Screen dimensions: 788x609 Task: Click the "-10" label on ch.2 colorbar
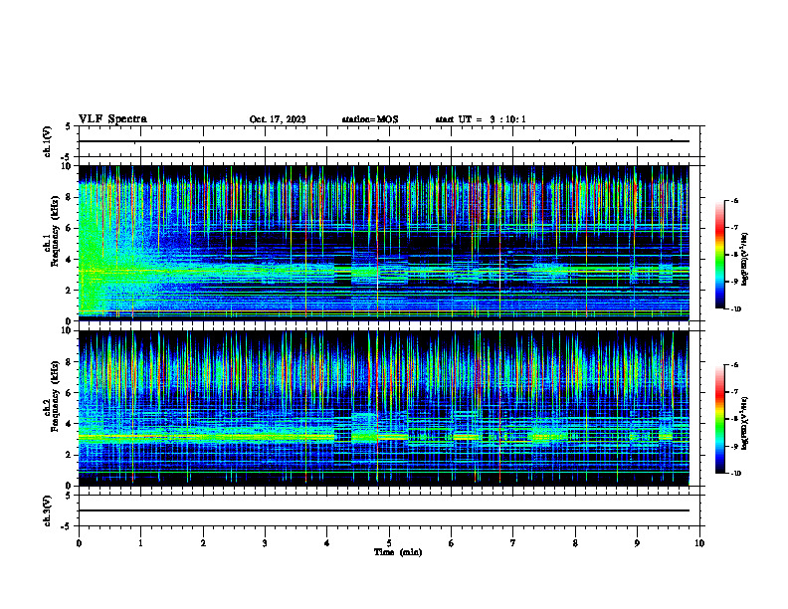[x=734, y=474]
